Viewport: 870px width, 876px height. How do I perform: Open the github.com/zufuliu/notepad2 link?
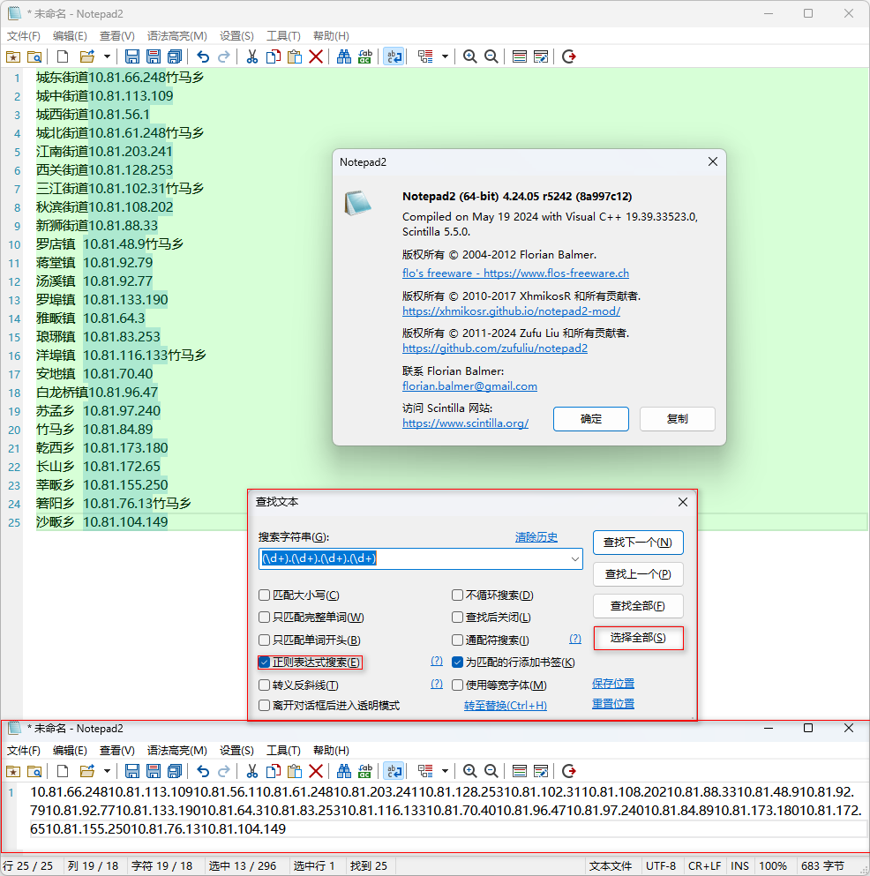(x=495, y=348)
